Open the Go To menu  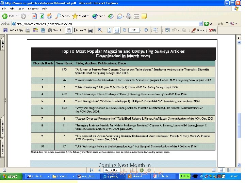21,9
